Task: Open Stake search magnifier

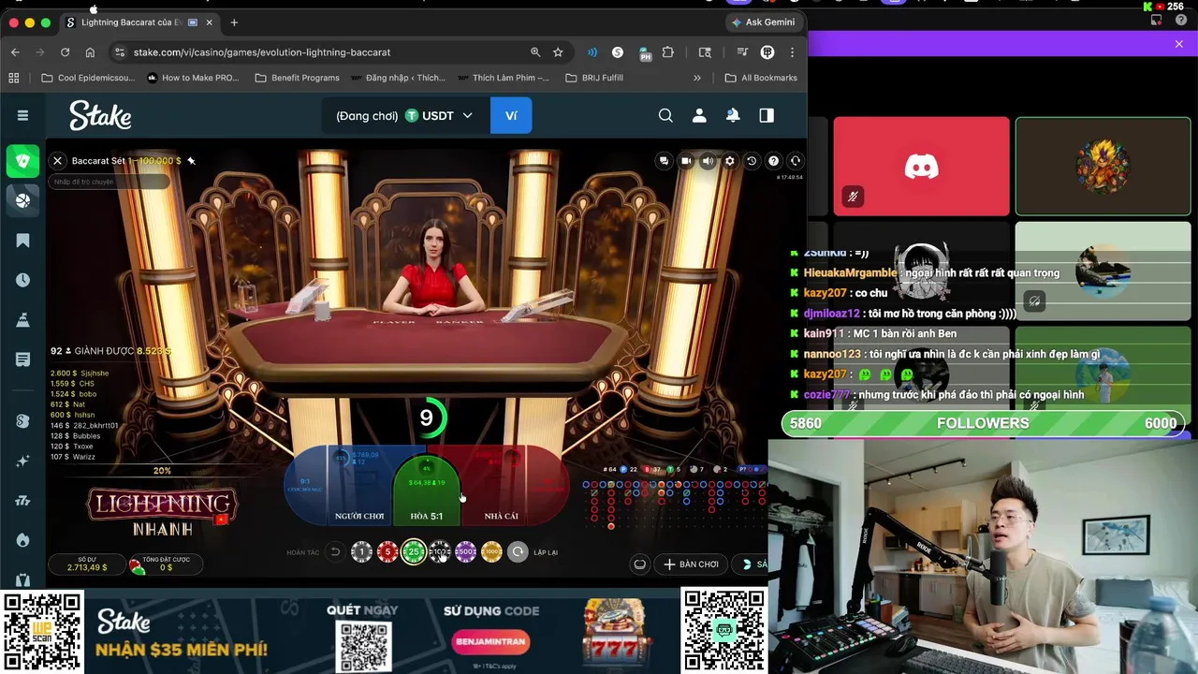Action: tap(665, 115)
